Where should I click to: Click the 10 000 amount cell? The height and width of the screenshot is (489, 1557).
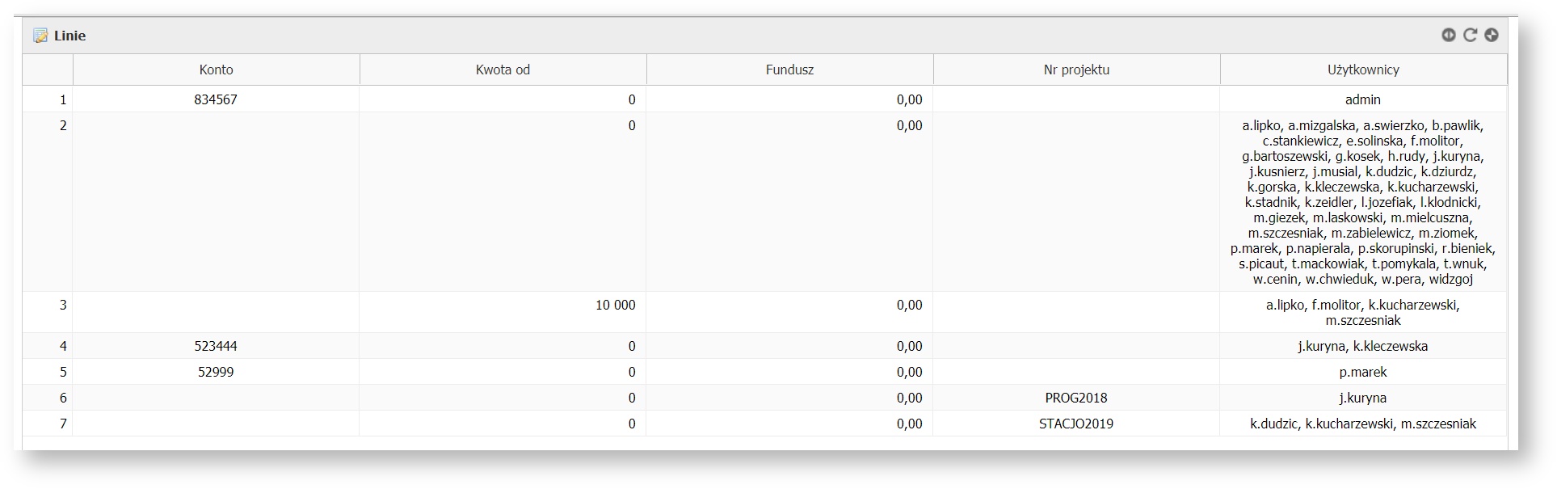(x=615, y=305)
